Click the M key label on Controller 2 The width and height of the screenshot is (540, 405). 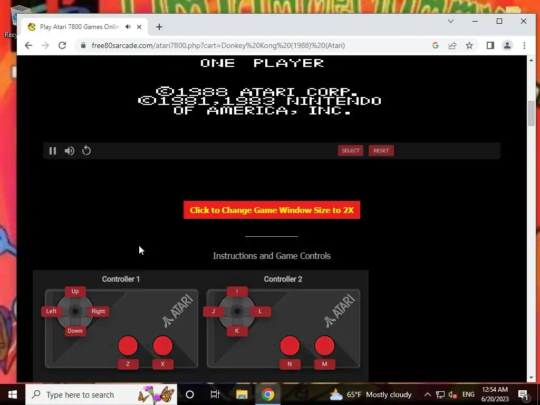point(324,364)
